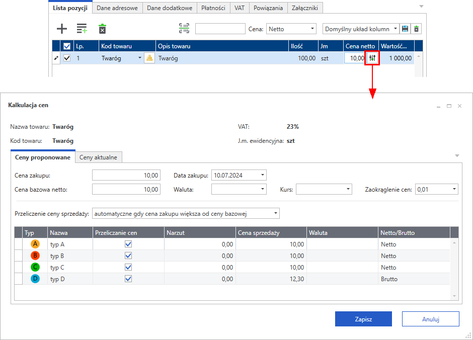The height and width of the screenshot is (340, 473).
Task: Open price calculation icon in Cena netto
Action: [372, 58]
